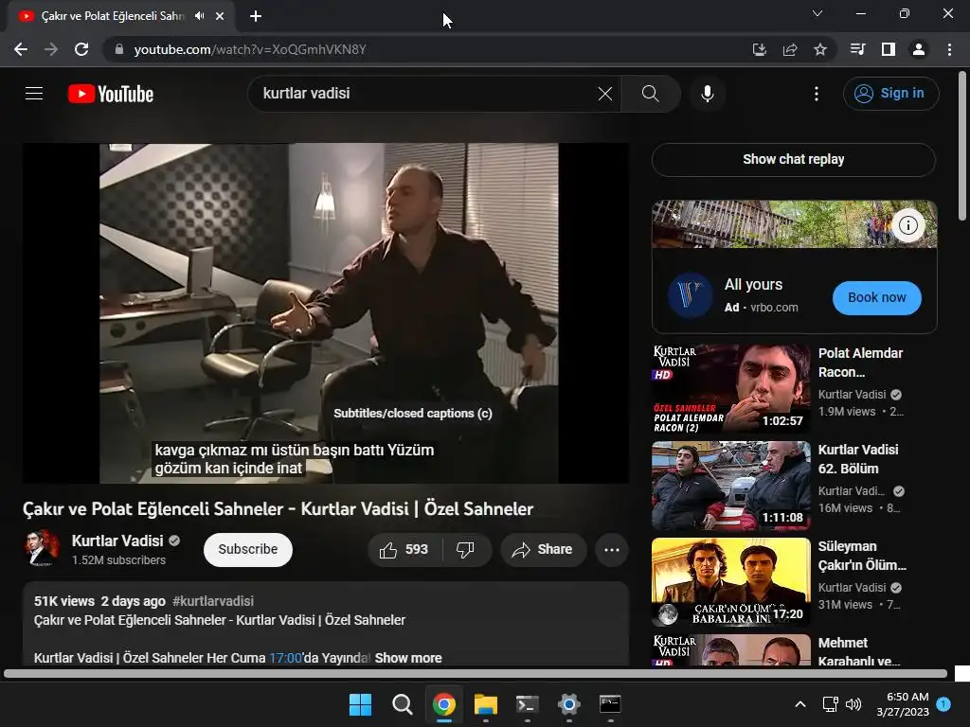Open Polat Alemdar Racon video thumbnail
970x727 pixels.
click(730, 388)
